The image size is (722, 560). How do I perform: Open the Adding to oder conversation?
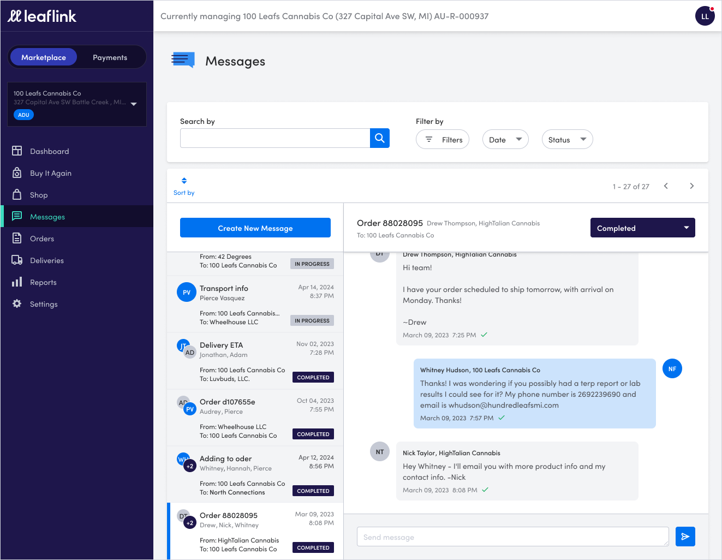pyautogui.click(x=255, y=474)
